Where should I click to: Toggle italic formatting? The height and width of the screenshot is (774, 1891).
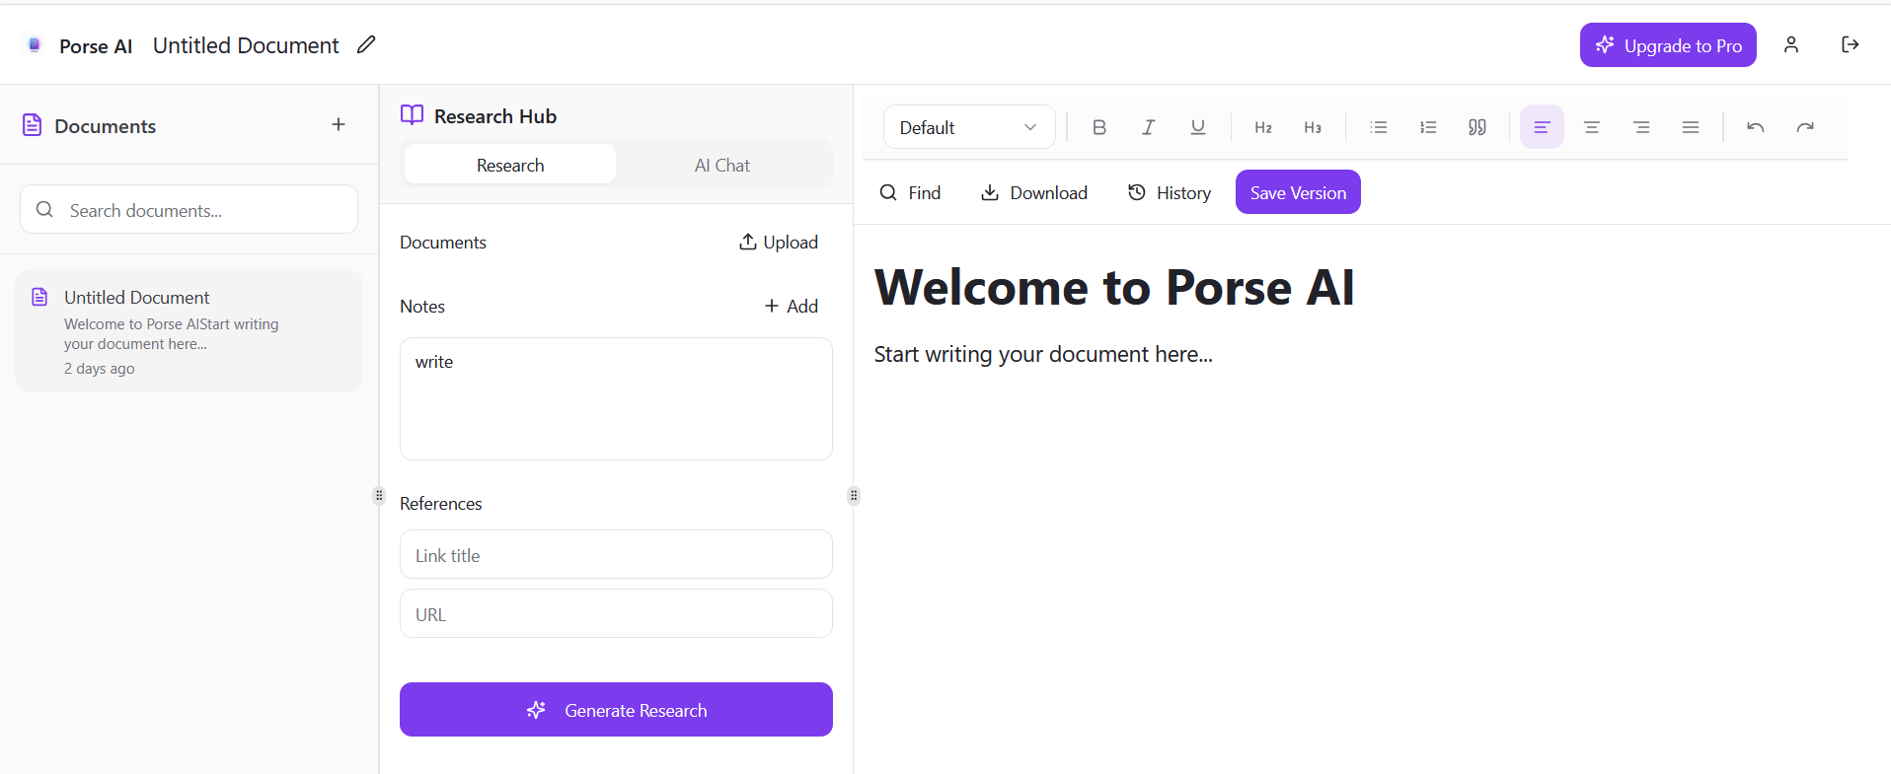pyautogui.click(x=1149, y=127)
